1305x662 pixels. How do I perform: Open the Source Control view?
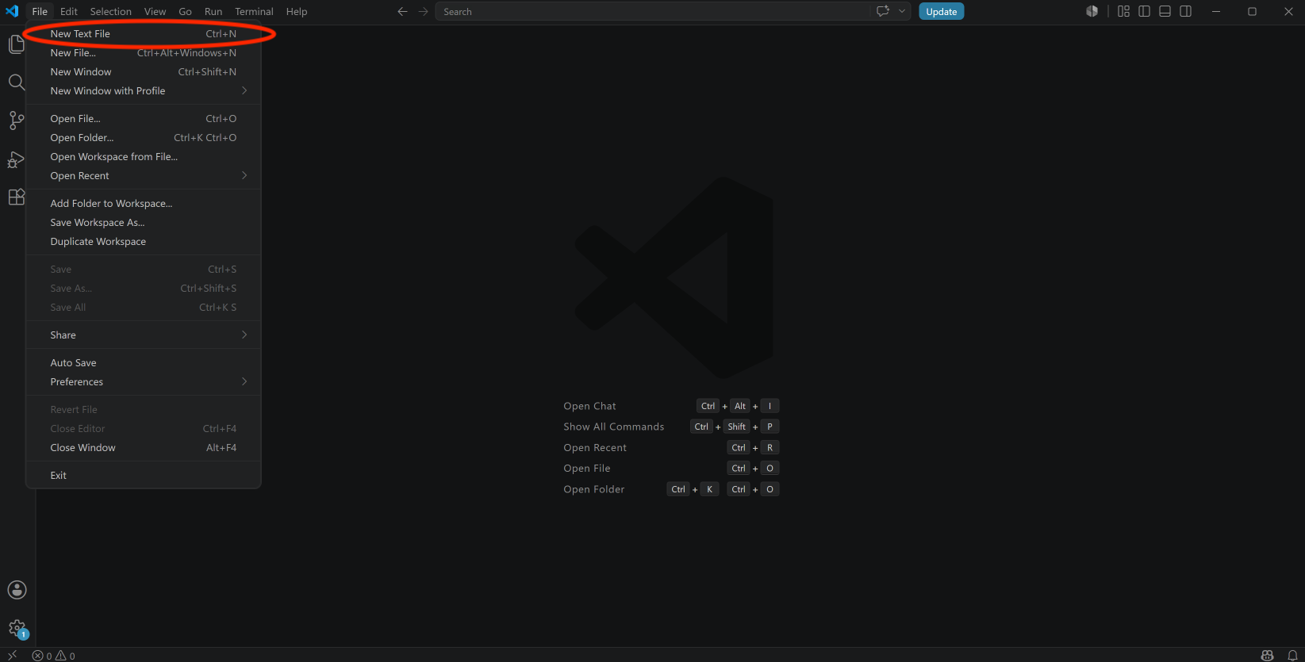16,120
